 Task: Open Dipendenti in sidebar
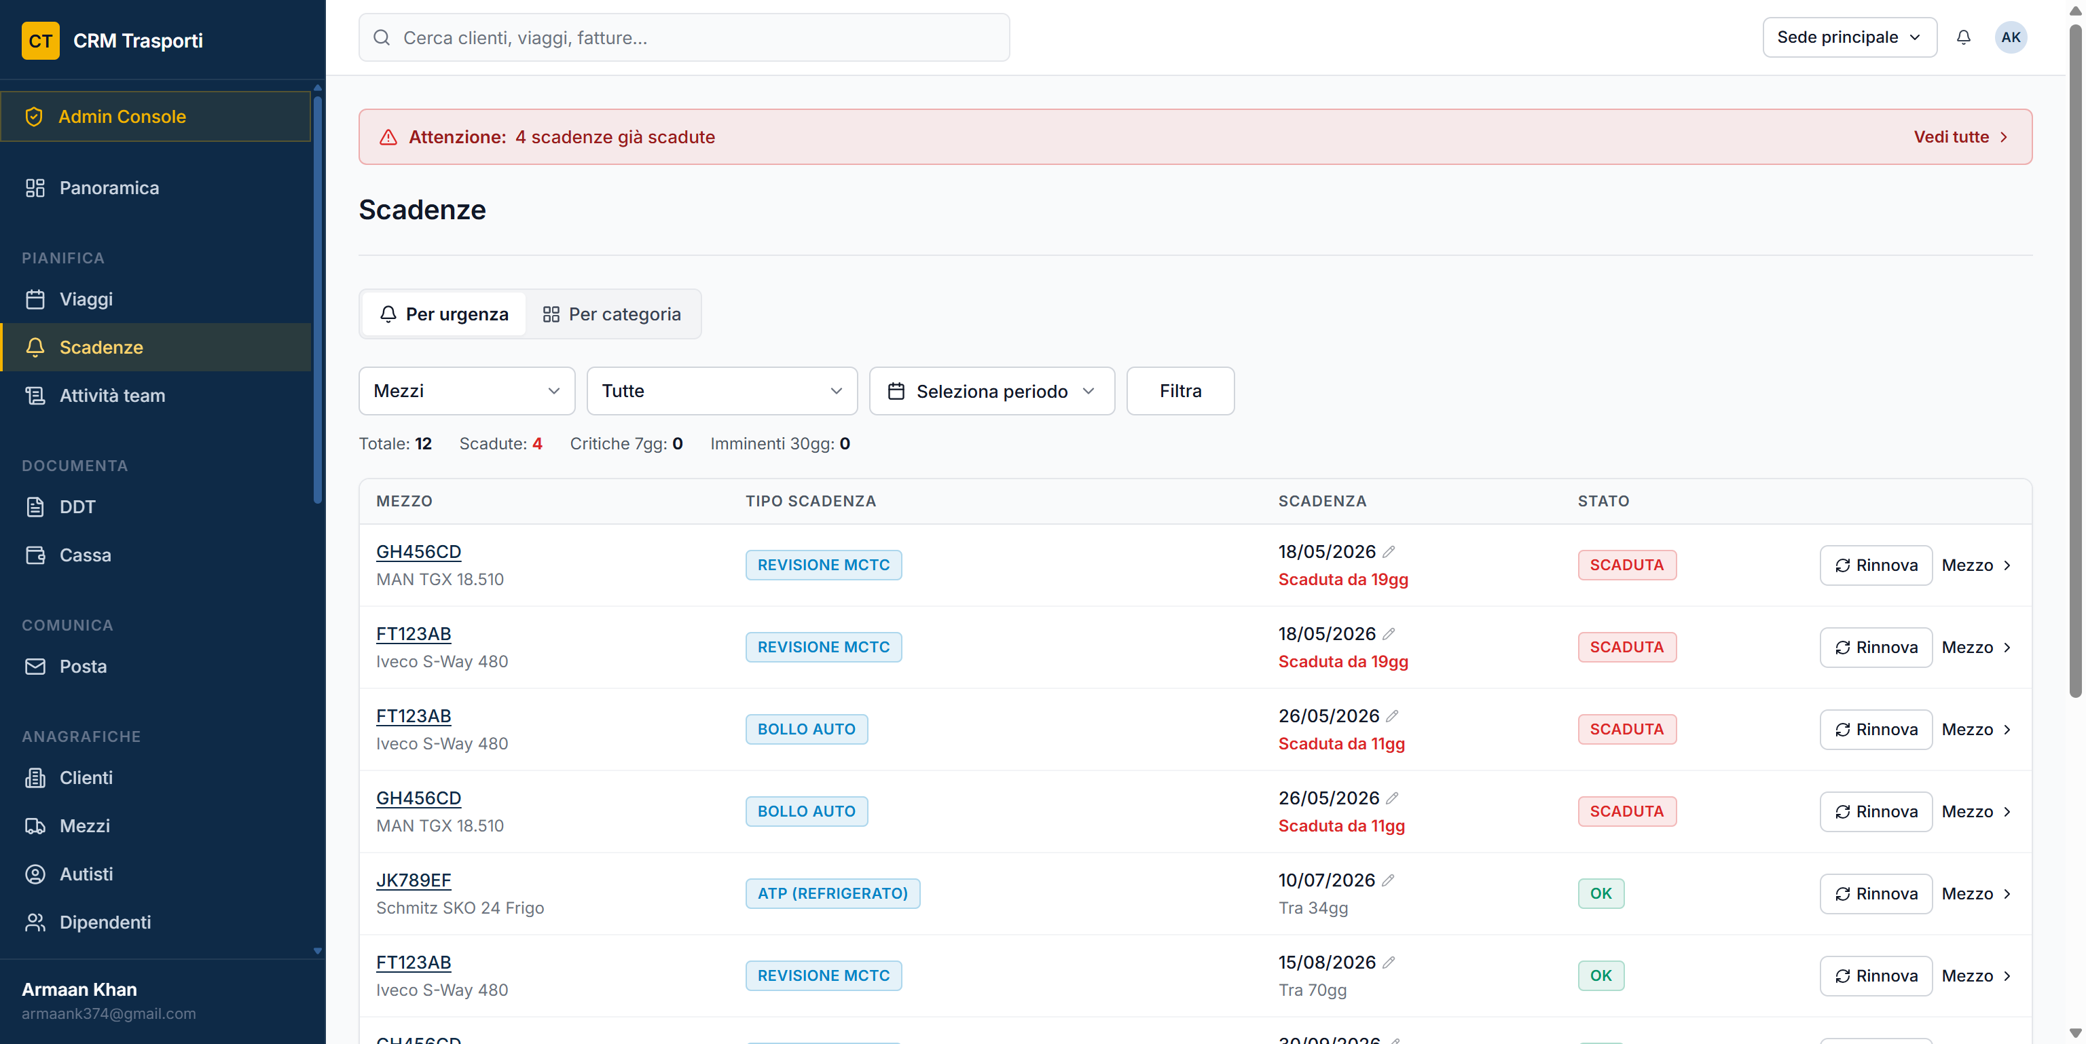[155, 922]
